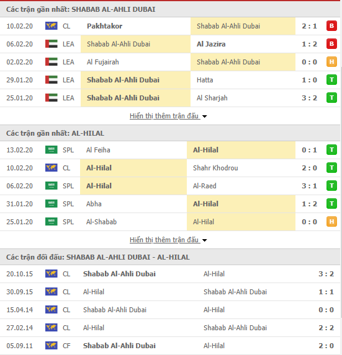
Task: Click LEA label in Hatta row
Action: [x=68, y=80]
